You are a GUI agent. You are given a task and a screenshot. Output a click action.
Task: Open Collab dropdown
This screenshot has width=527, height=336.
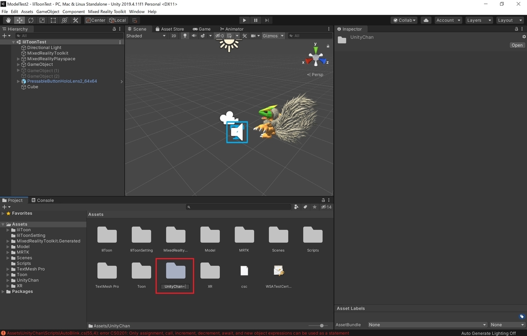coord(404,20)
